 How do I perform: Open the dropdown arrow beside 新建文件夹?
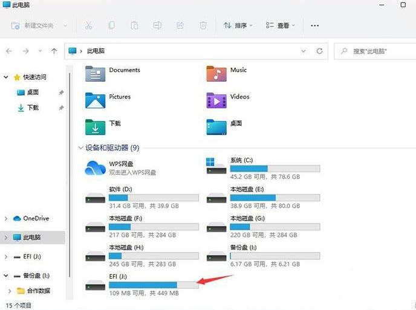coord(65,26)
